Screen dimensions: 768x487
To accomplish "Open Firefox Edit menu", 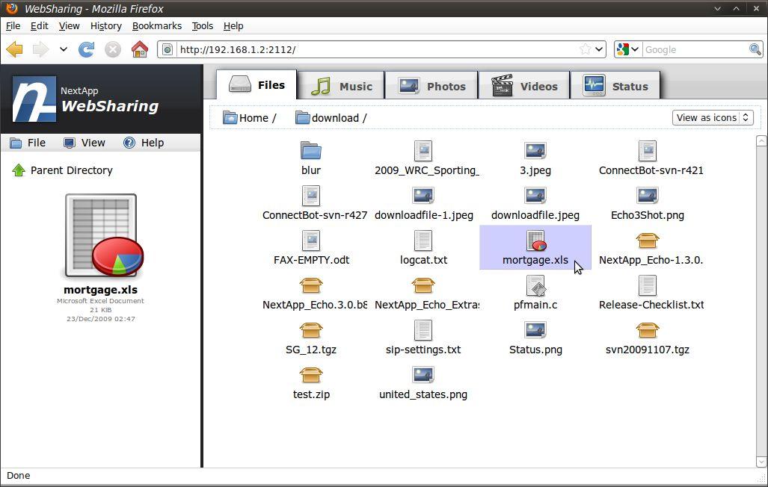I will (39, 26).
